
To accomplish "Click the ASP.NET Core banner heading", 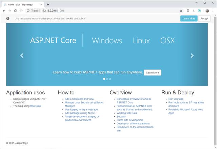I will pyautogui.click(x=53, y=40).
